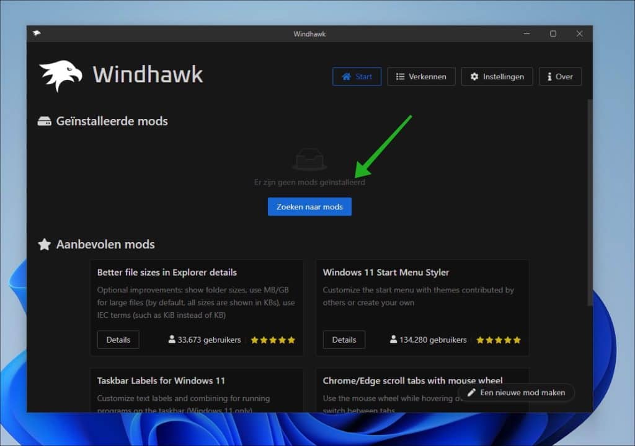
Task: Click the user icon beside 134,280 gebruikers
Action: click(x=393, y=339)
